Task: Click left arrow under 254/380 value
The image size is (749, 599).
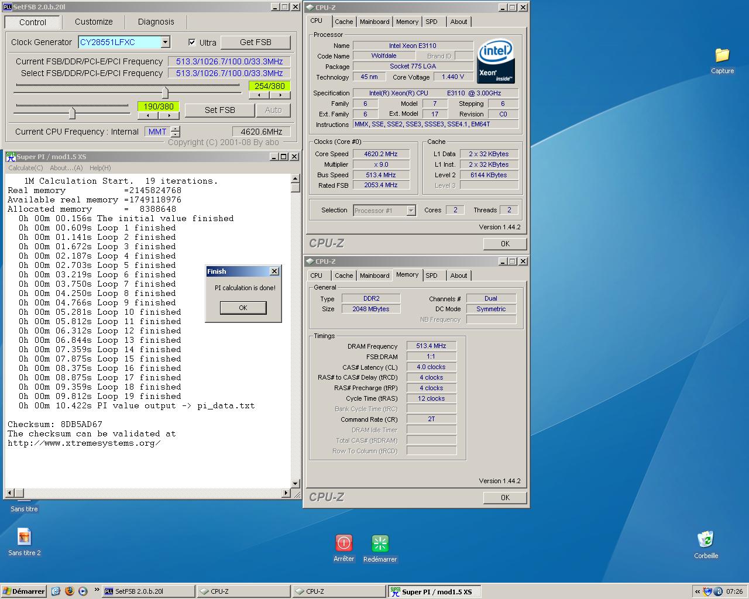Action: pos(259,95)
